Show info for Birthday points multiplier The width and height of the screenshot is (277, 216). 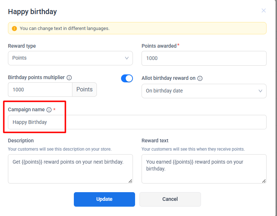coord(69,78)
